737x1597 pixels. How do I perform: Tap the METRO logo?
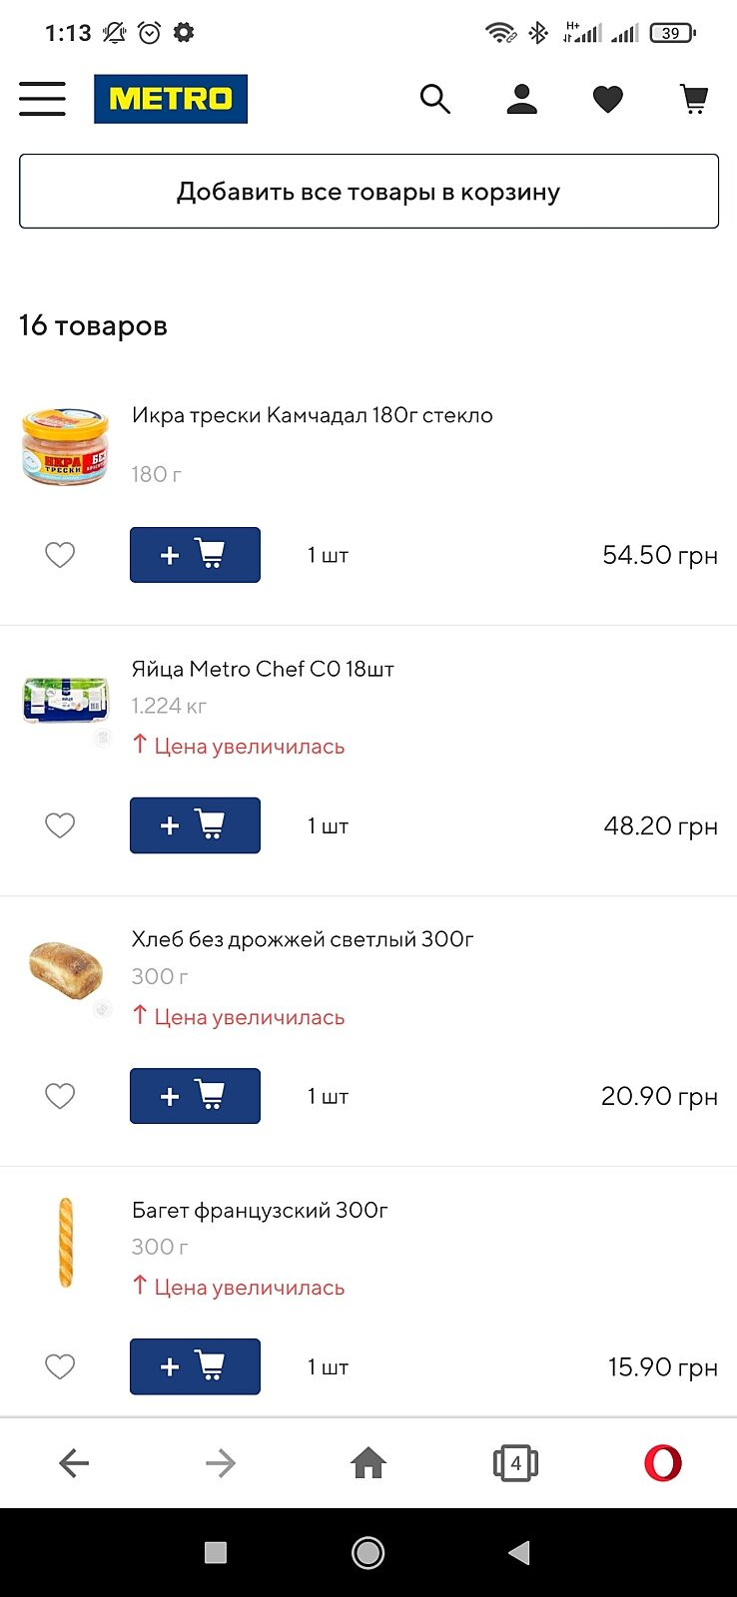point(171,99)
